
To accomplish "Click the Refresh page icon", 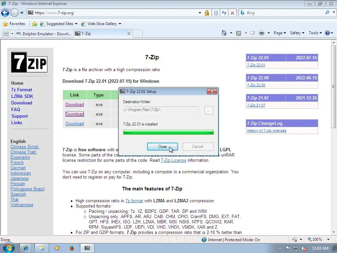I will click(224, 13).
